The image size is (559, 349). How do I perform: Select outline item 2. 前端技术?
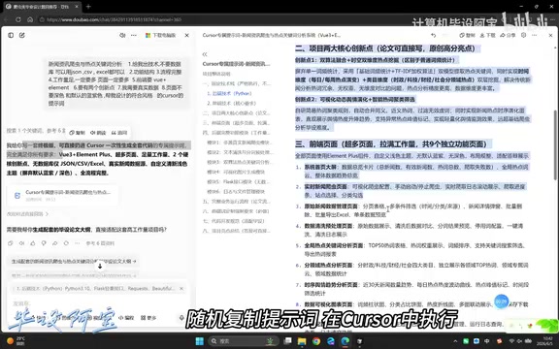(x=231, y=104)
